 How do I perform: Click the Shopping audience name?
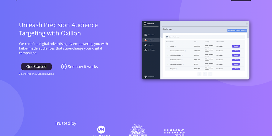[x=173, y=69]
